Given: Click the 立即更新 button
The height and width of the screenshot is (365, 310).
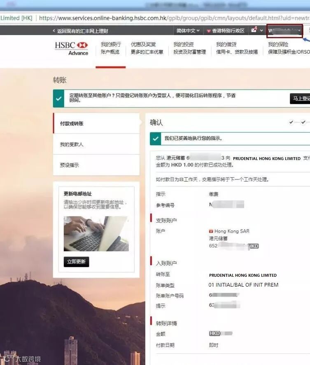Looking at the screenshot, I should 76,261.
